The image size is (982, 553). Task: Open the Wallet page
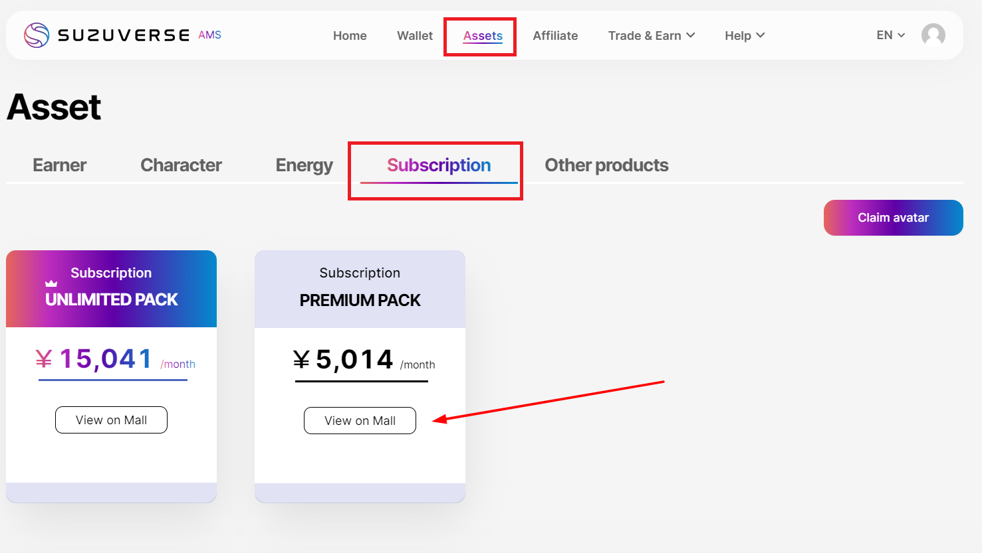pyautogui.click(x=415, y=36)
